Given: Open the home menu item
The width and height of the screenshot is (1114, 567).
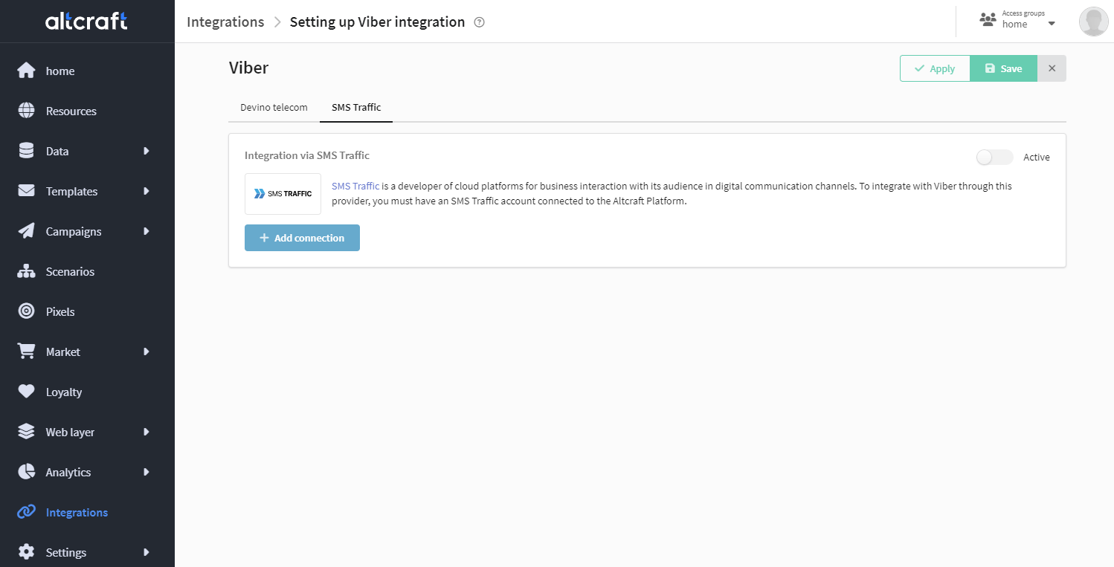Looking at the screenshot, I should click(x=87, y=71).
